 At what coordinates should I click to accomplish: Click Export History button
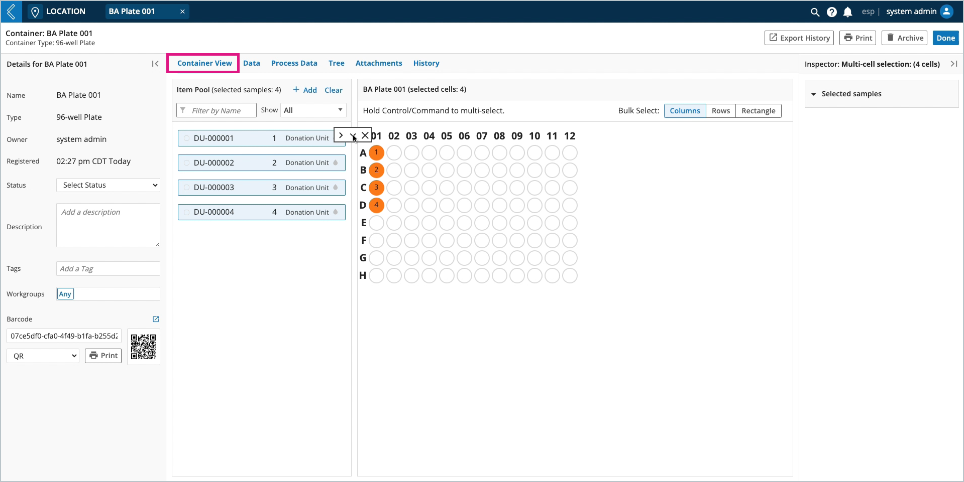799,38
